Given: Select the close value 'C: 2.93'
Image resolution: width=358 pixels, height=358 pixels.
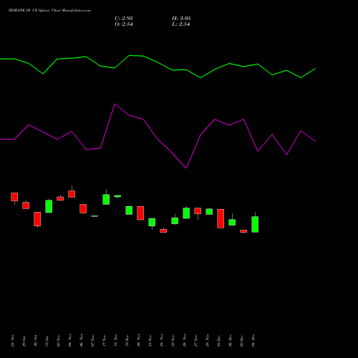Looking at the screenshot, I should pyautogui.click(x=124, y=18).
